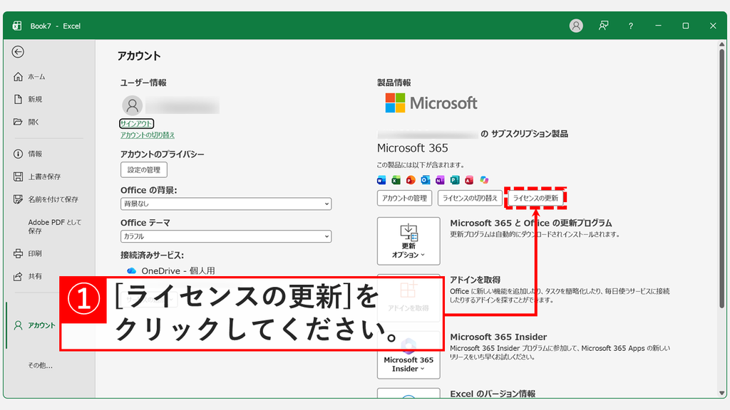This screenshot has height=410, width=730.
Task: Click the vertical scrollbar thumb
Action: 721,178
